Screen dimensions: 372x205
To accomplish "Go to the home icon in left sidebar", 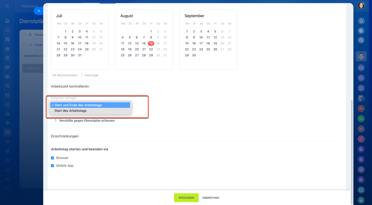I will [7, 21].
